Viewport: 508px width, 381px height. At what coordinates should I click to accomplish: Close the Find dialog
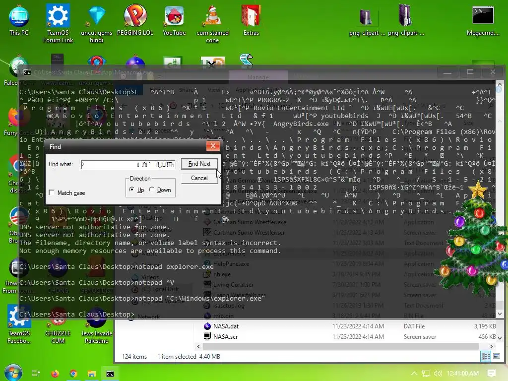click(213, 146)
